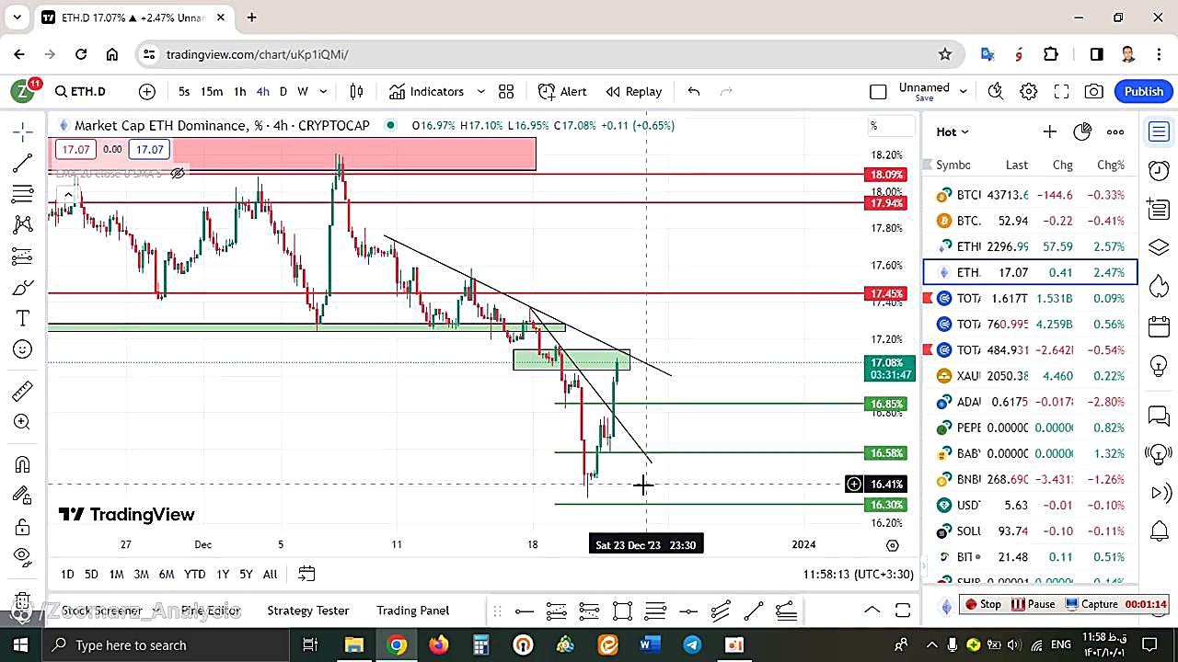The image size is (1178, 662).
Task: Expand the Hot watchlist dropdown
Action: coord(953,131)
